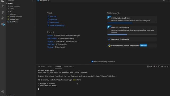Screen dimensions: 170x96
Task: Switch to the Output tab
Action: point(50,66)
